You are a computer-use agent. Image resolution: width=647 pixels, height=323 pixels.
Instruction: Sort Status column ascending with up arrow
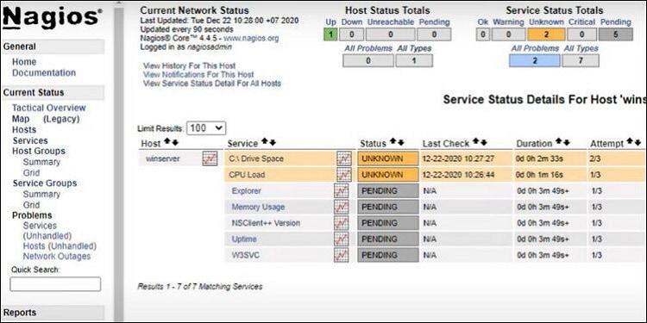pos(393,142)
